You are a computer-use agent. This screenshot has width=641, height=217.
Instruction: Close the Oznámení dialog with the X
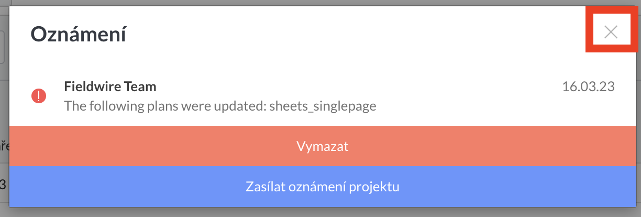tap(611, 32)
